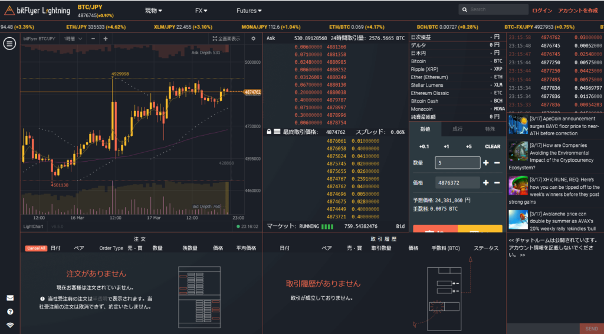The height and width of the screenshot is (334, 604).
Task: Click the yellow buy button
Action: coord(480,228)
